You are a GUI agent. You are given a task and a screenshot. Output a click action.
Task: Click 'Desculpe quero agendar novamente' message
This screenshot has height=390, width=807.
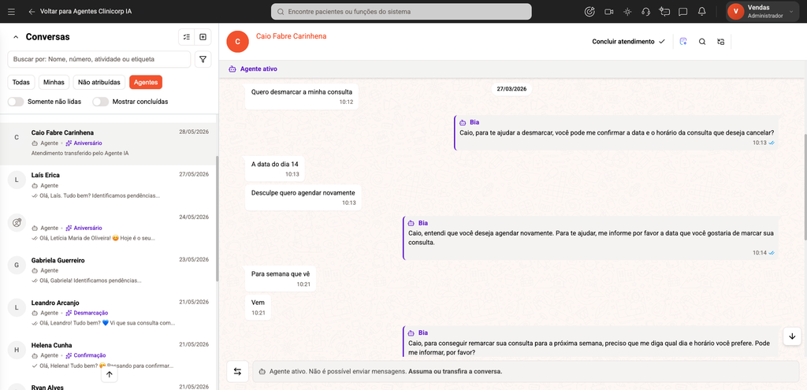303,197
